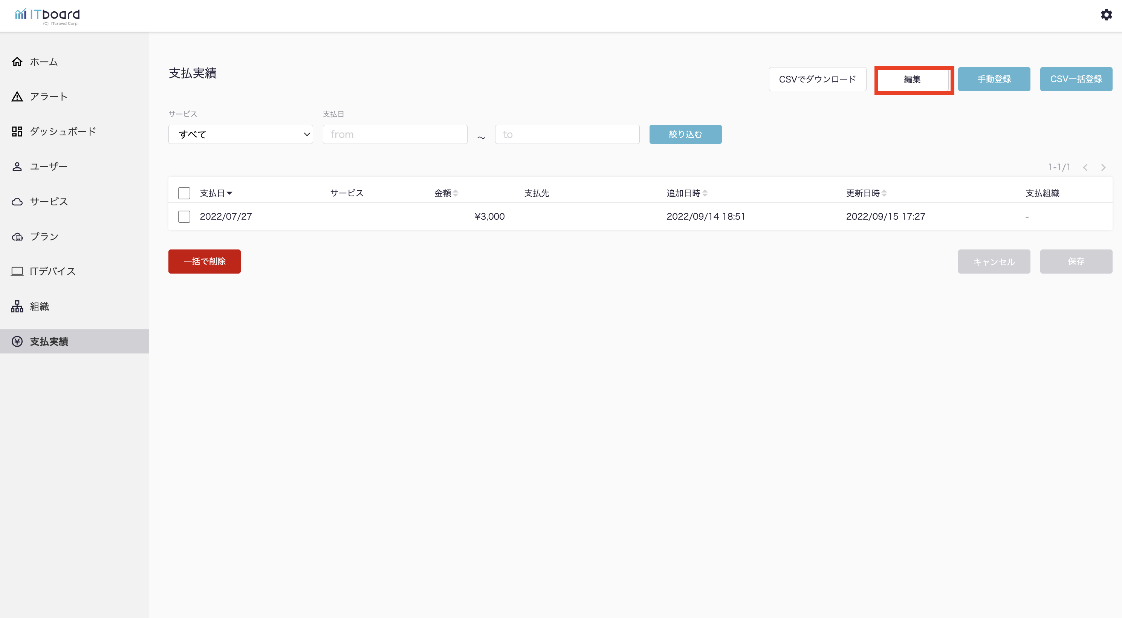
Task: Select 支払実績 in the sidebar
Action: point(49,341)
